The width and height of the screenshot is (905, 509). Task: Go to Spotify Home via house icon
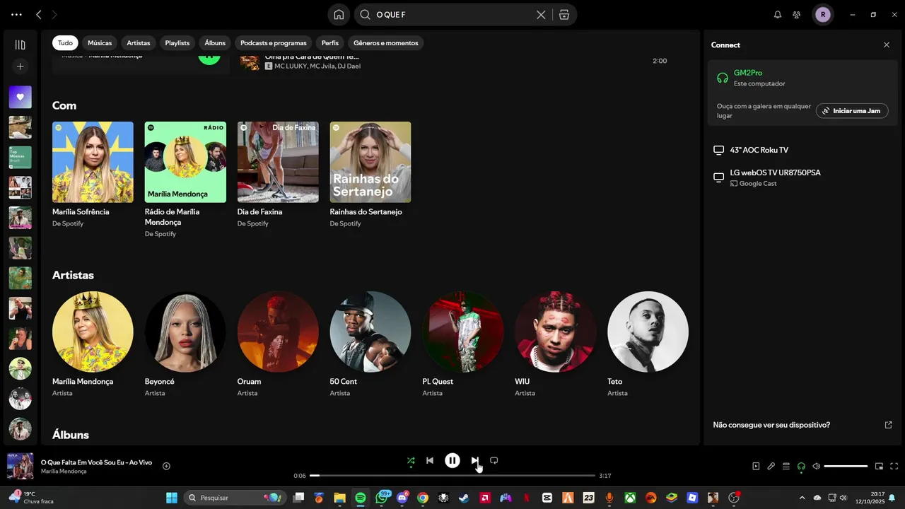339,15
